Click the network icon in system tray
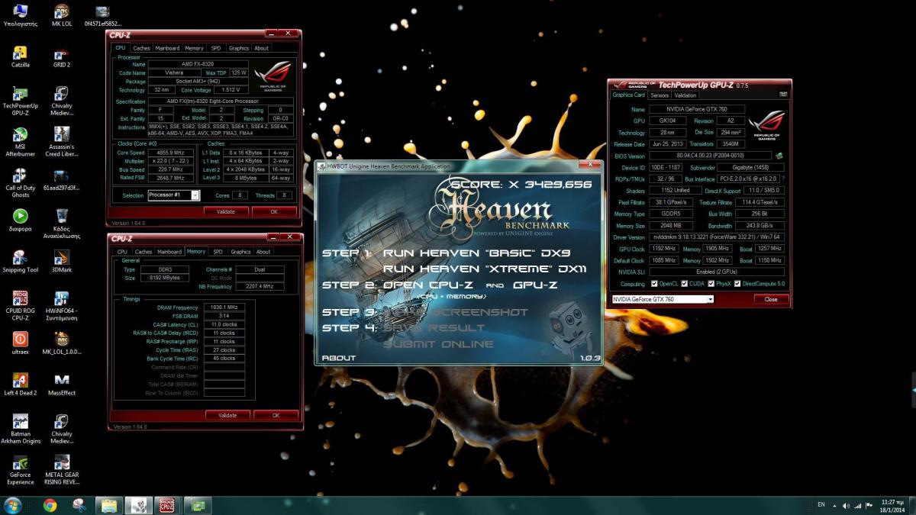The height and width of the screenshot is (515, 916). [x=860, y=505]
